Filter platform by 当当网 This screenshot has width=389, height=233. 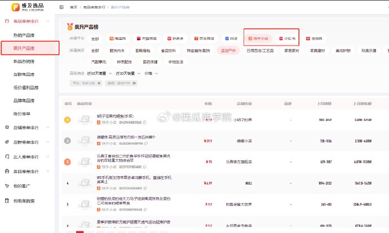point(314,39)
